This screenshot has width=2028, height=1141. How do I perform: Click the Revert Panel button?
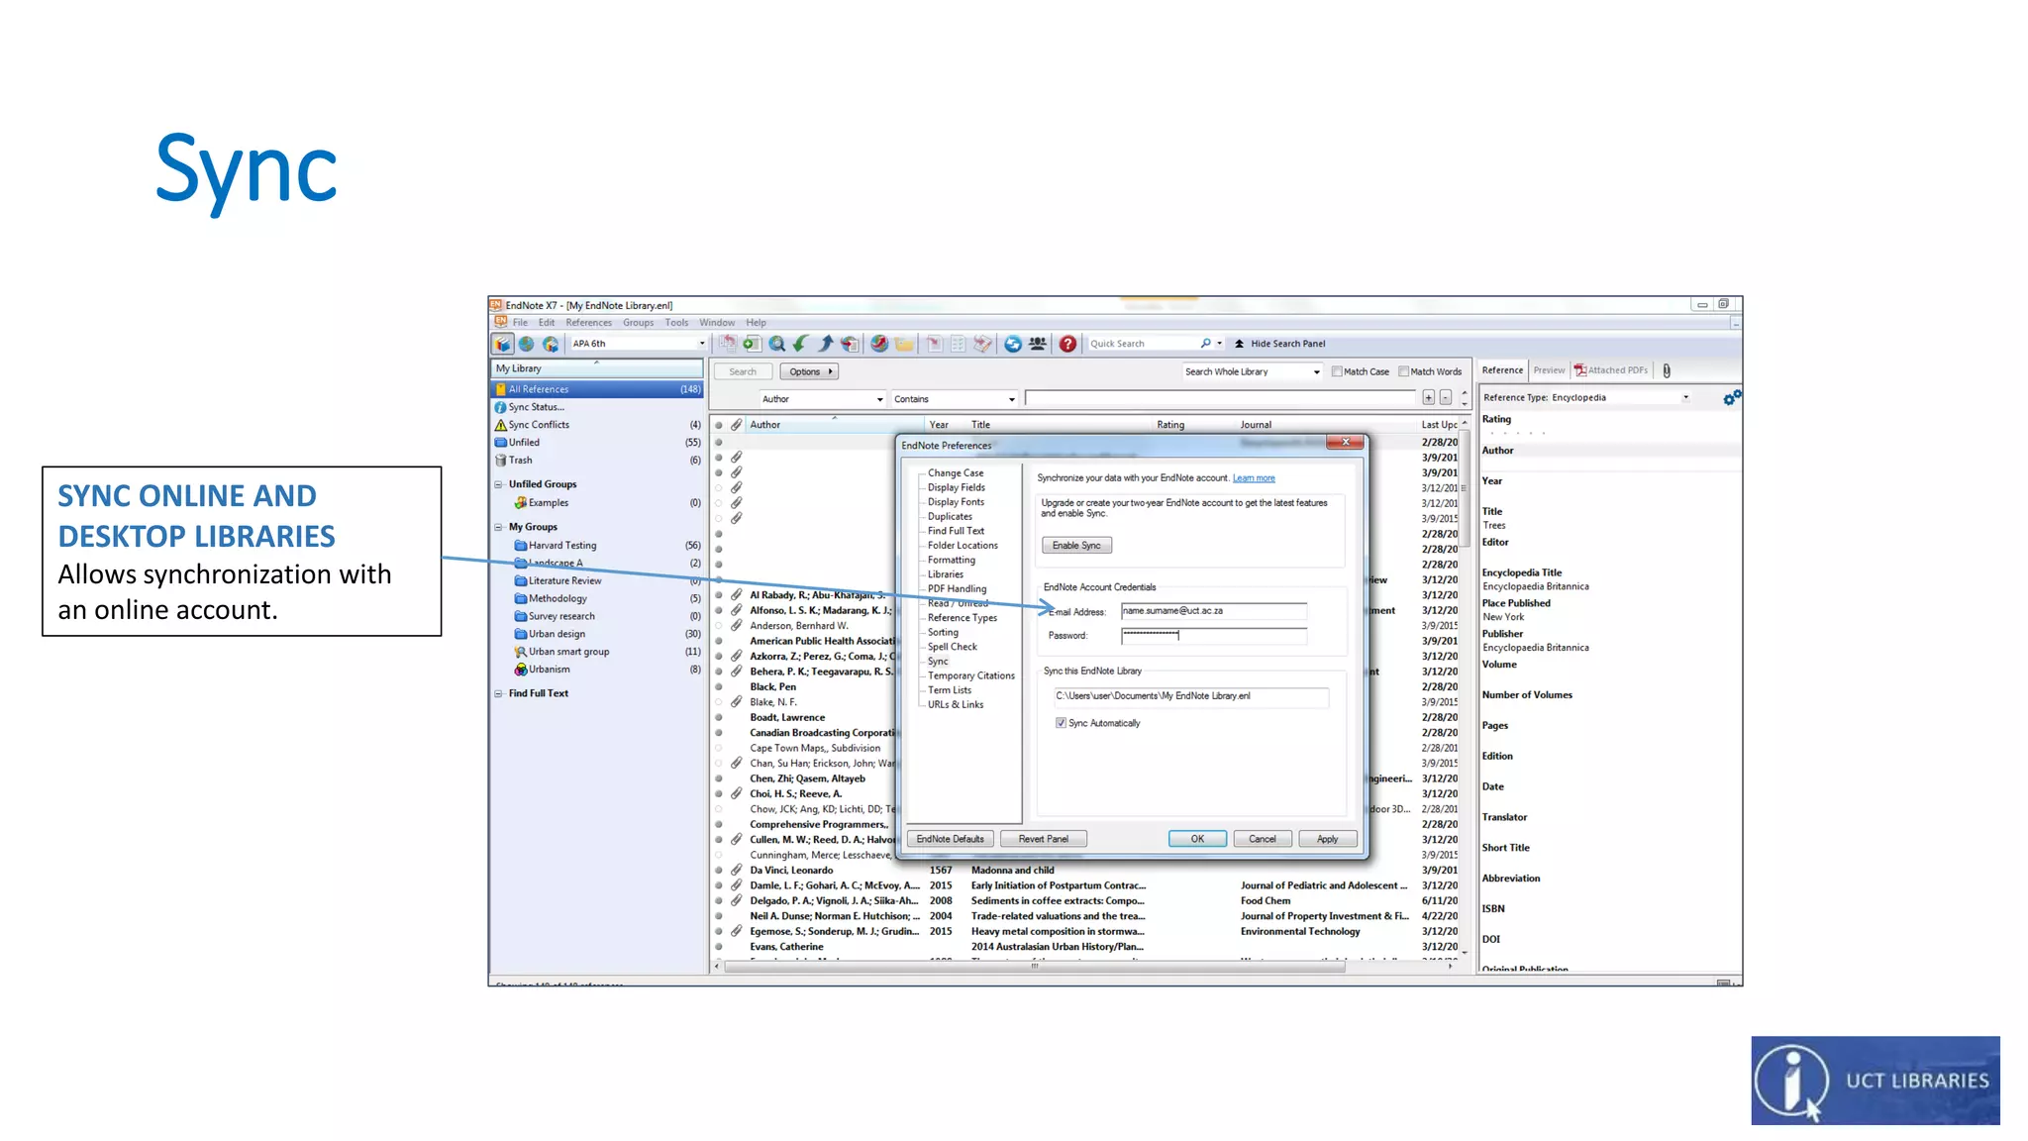tap(1044, 839)
